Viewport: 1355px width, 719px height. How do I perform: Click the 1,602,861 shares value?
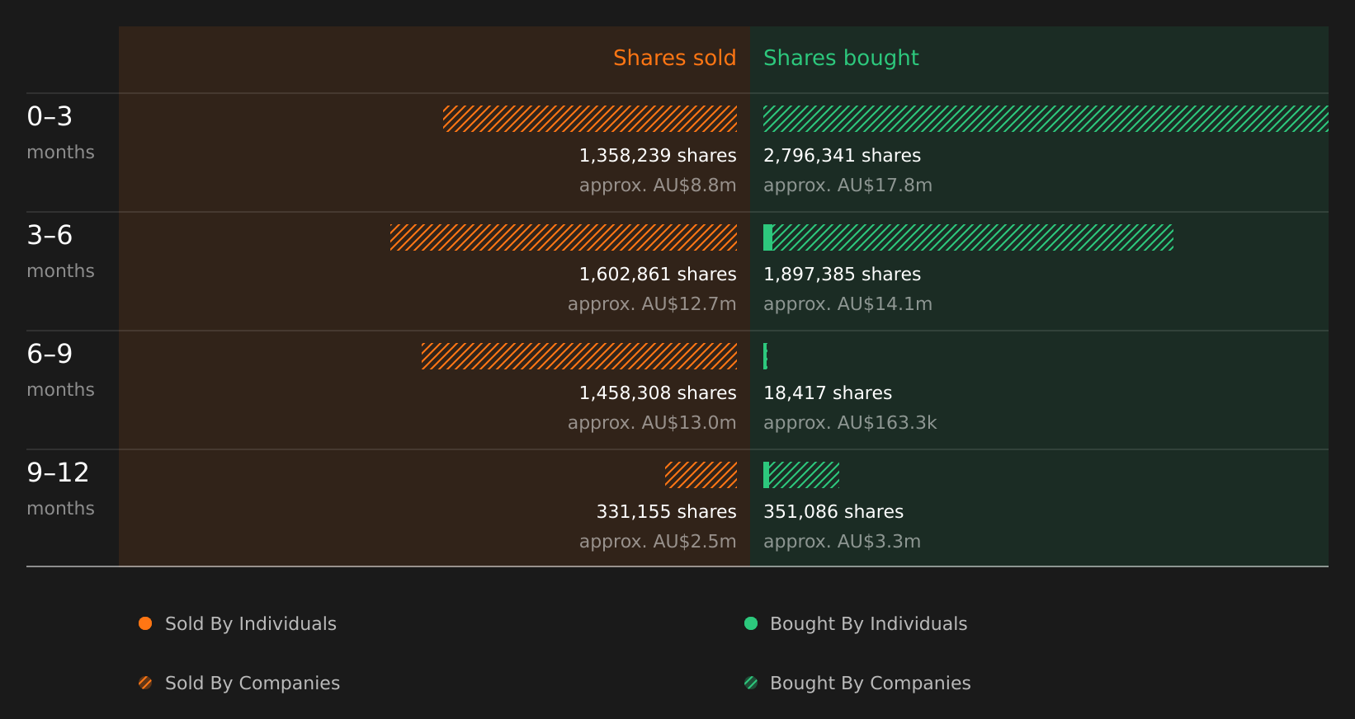(658, 275)
